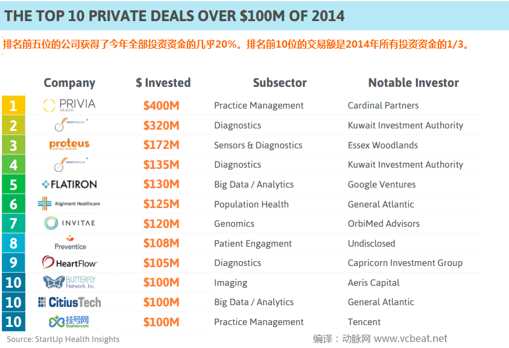Open the www.vcbeat.net link
This screenshot has width=509, height=348.
[411, 338]
